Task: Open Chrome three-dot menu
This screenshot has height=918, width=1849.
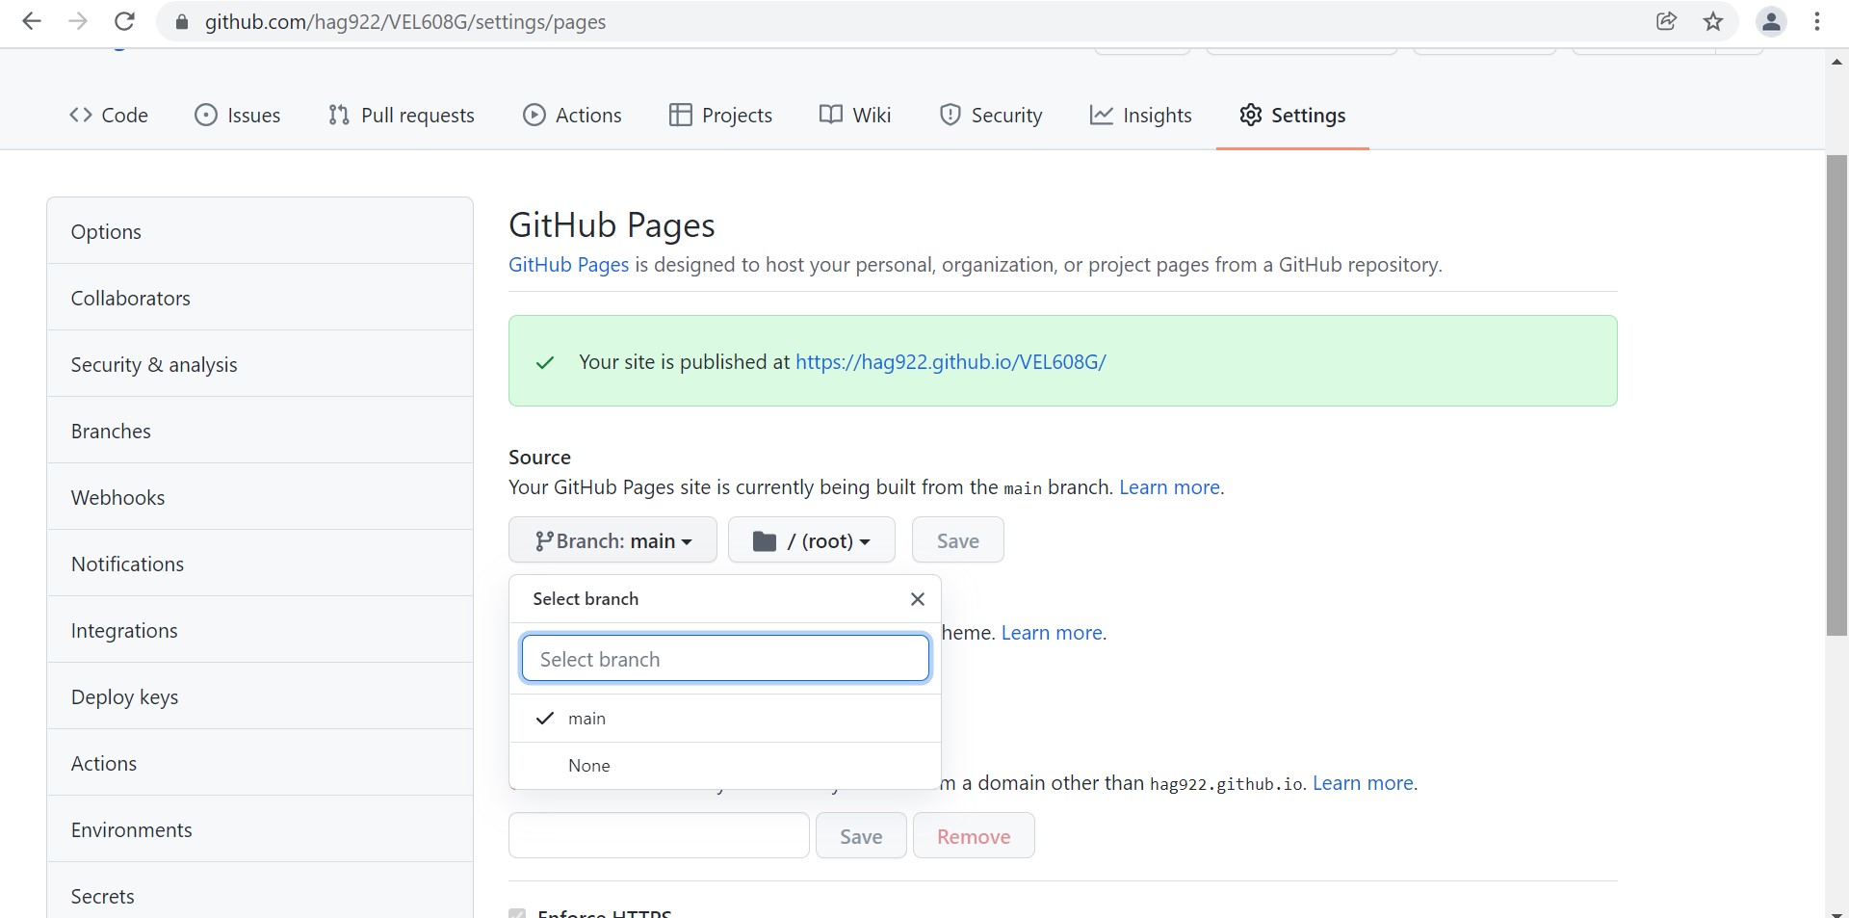Action: [1817, 21]
